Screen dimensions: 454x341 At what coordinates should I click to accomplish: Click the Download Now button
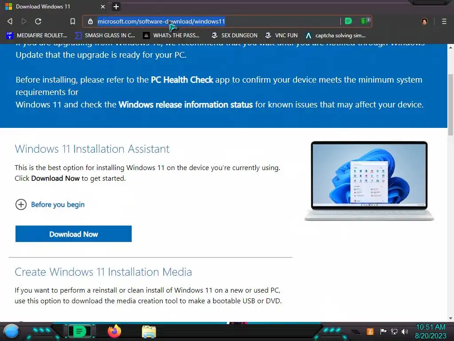[74, 234]
